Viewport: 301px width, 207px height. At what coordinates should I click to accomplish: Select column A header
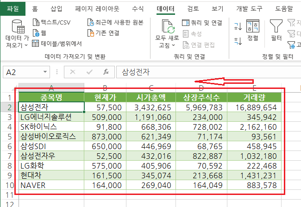[51, 88]
